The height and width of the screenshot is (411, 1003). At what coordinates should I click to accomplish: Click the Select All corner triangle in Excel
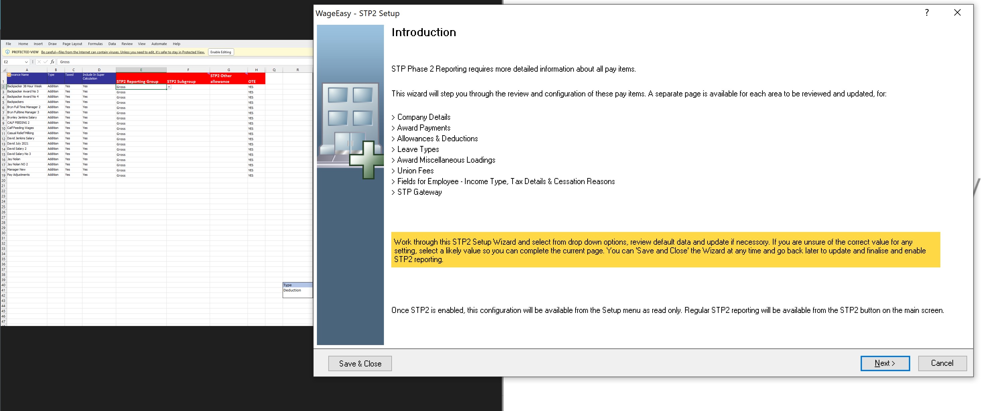click(x=4, y=70)
